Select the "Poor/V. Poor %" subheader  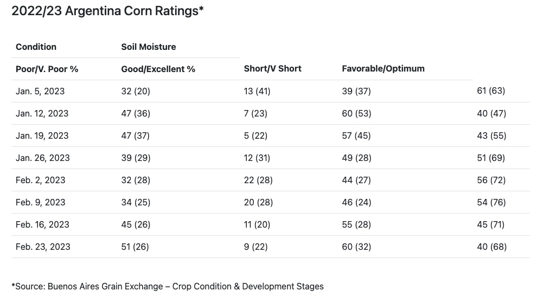47,69
